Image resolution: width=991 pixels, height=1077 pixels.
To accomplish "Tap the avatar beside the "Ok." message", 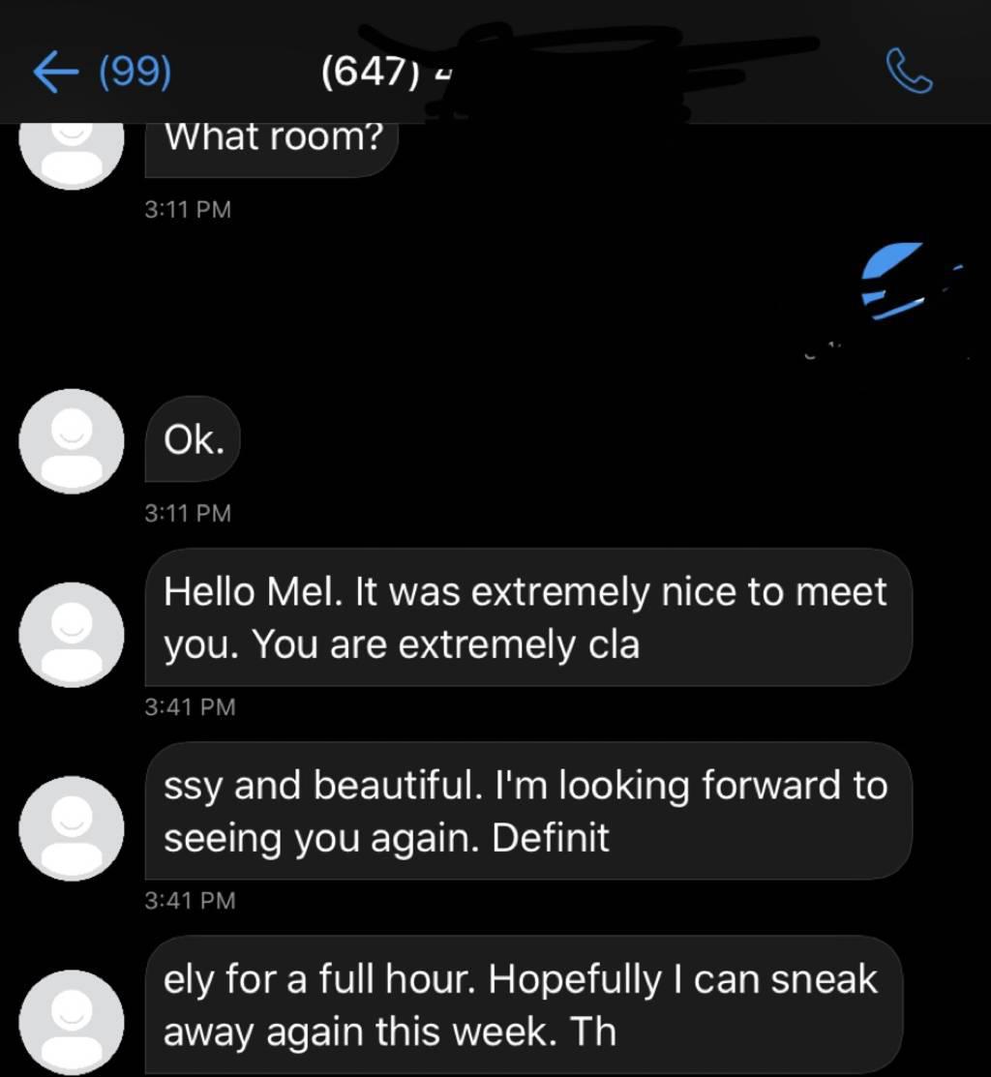I will point(73,440).
